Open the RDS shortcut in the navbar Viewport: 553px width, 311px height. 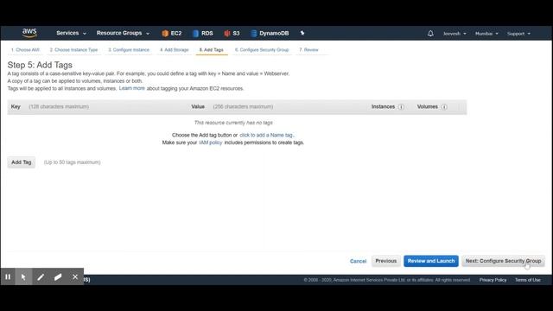point(203,33)
